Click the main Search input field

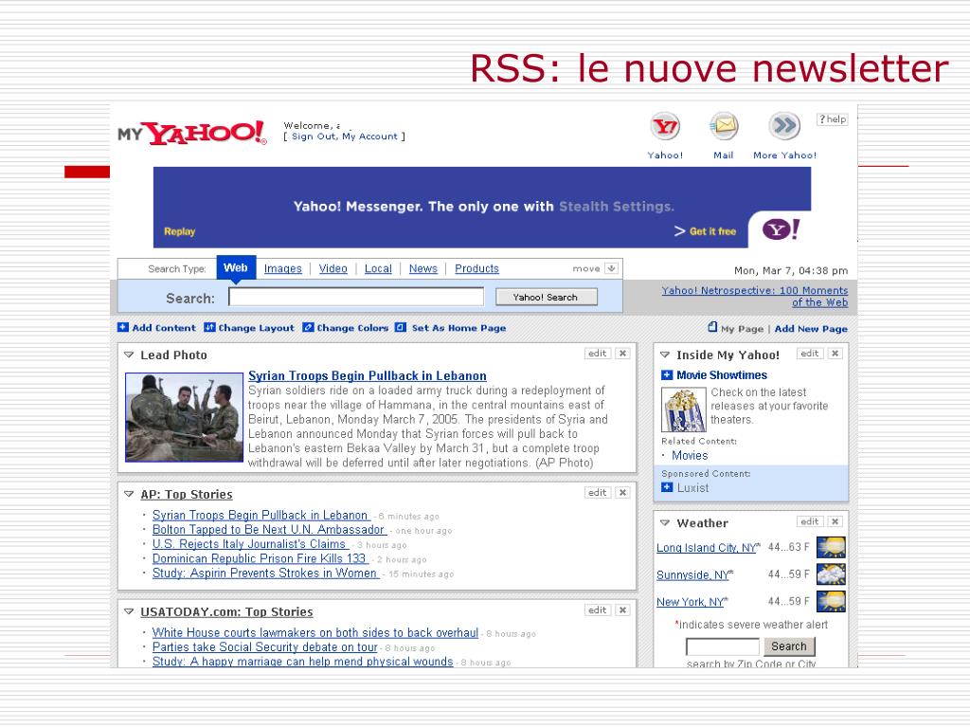point(356,297)
